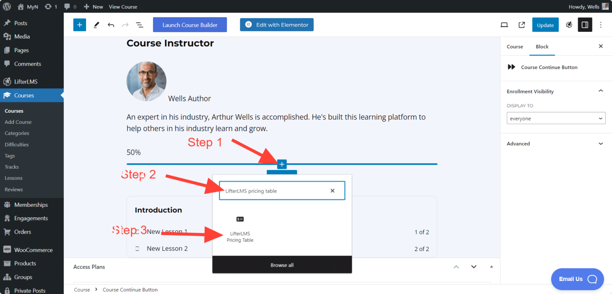Collapse the Enrollment Visibility section
This screenshot has width=612, height=294.
pyautogui.click(x=600, y=91)
